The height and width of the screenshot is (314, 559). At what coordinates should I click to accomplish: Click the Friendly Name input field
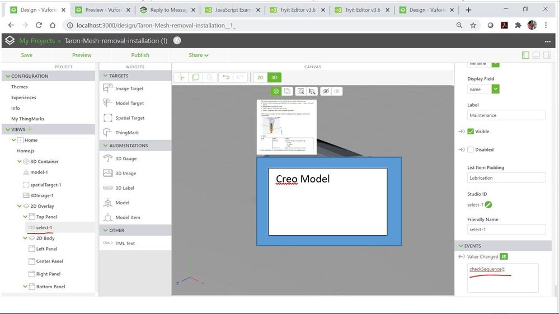pos(506,229)
